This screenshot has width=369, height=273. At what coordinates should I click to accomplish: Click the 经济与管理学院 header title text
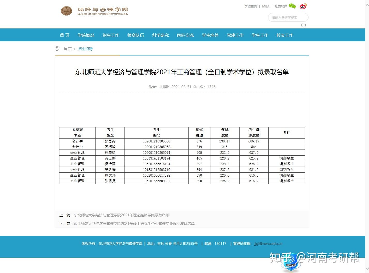[103, 10]
